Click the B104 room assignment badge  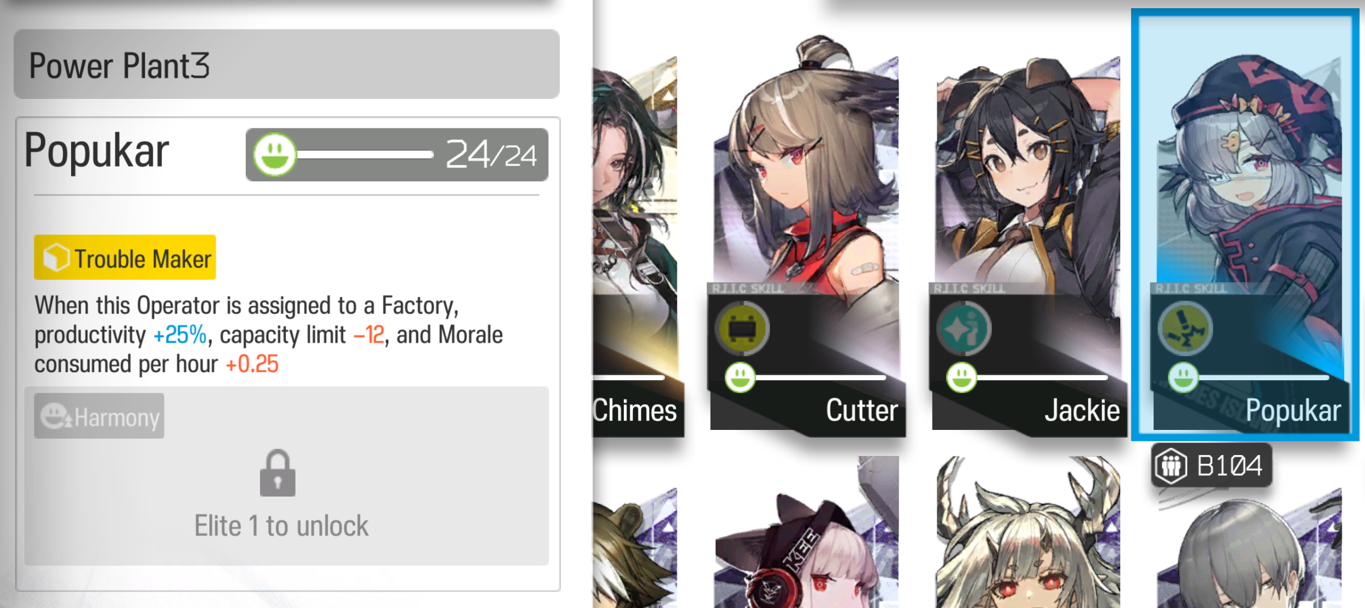(x=1212, y=465)
